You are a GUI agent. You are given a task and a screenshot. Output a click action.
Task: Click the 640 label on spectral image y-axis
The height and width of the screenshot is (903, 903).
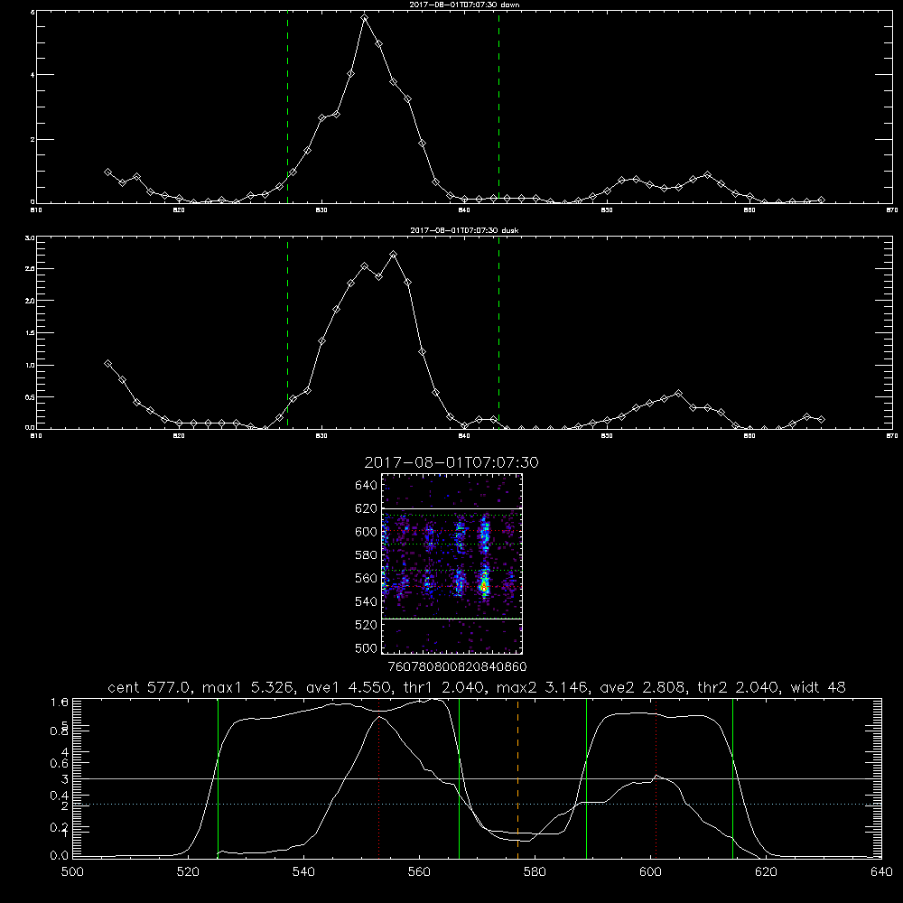coord(367,485)
